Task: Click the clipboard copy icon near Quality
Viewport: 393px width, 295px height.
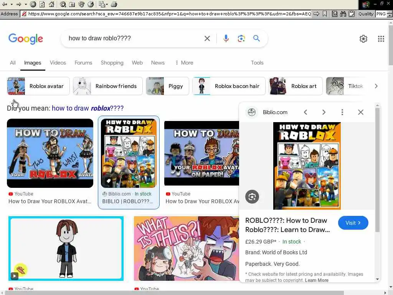Action: tap(352, 14)
